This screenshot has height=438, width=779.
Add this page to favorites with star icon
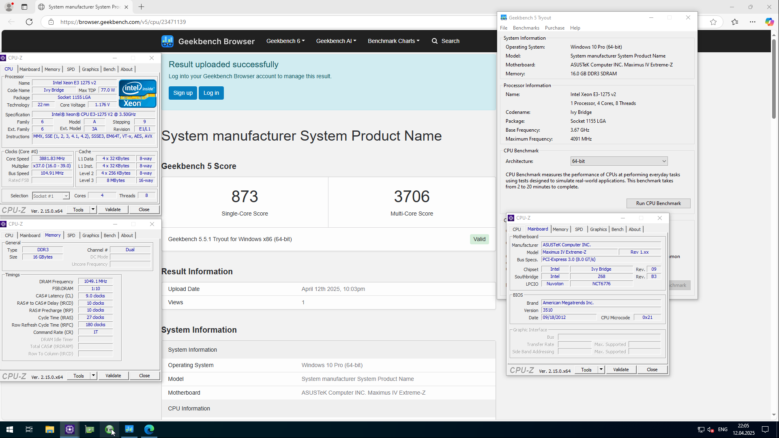coord(713,22)
